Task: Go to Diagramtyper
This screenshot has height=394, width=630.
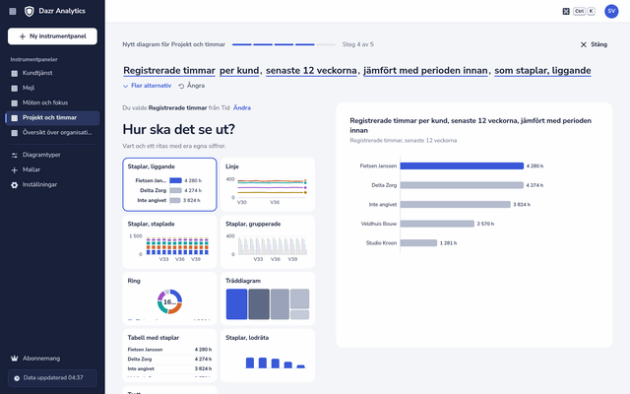Action: [x=52, y=155]
